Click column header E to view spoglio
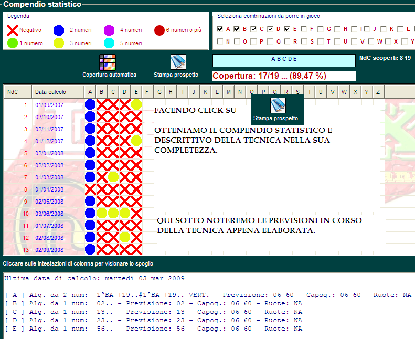 click(136, 92)
